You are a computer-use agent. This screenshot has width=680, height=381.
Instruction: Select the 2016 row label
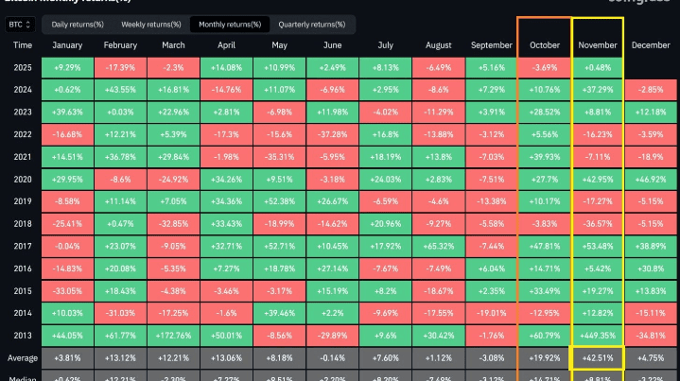coord(23,268)
